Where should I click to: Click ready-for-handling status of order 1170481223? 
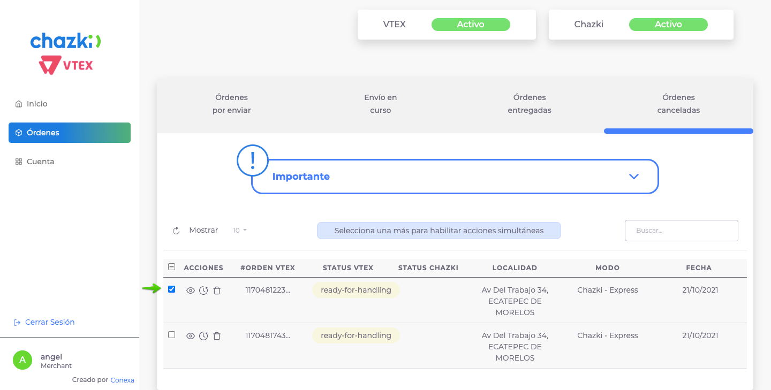click(x=356, y=290)
